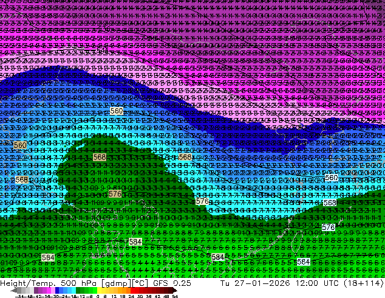Click the '500 hPa' level label
This screenshot has width=385, height=298.
point(78,283)
